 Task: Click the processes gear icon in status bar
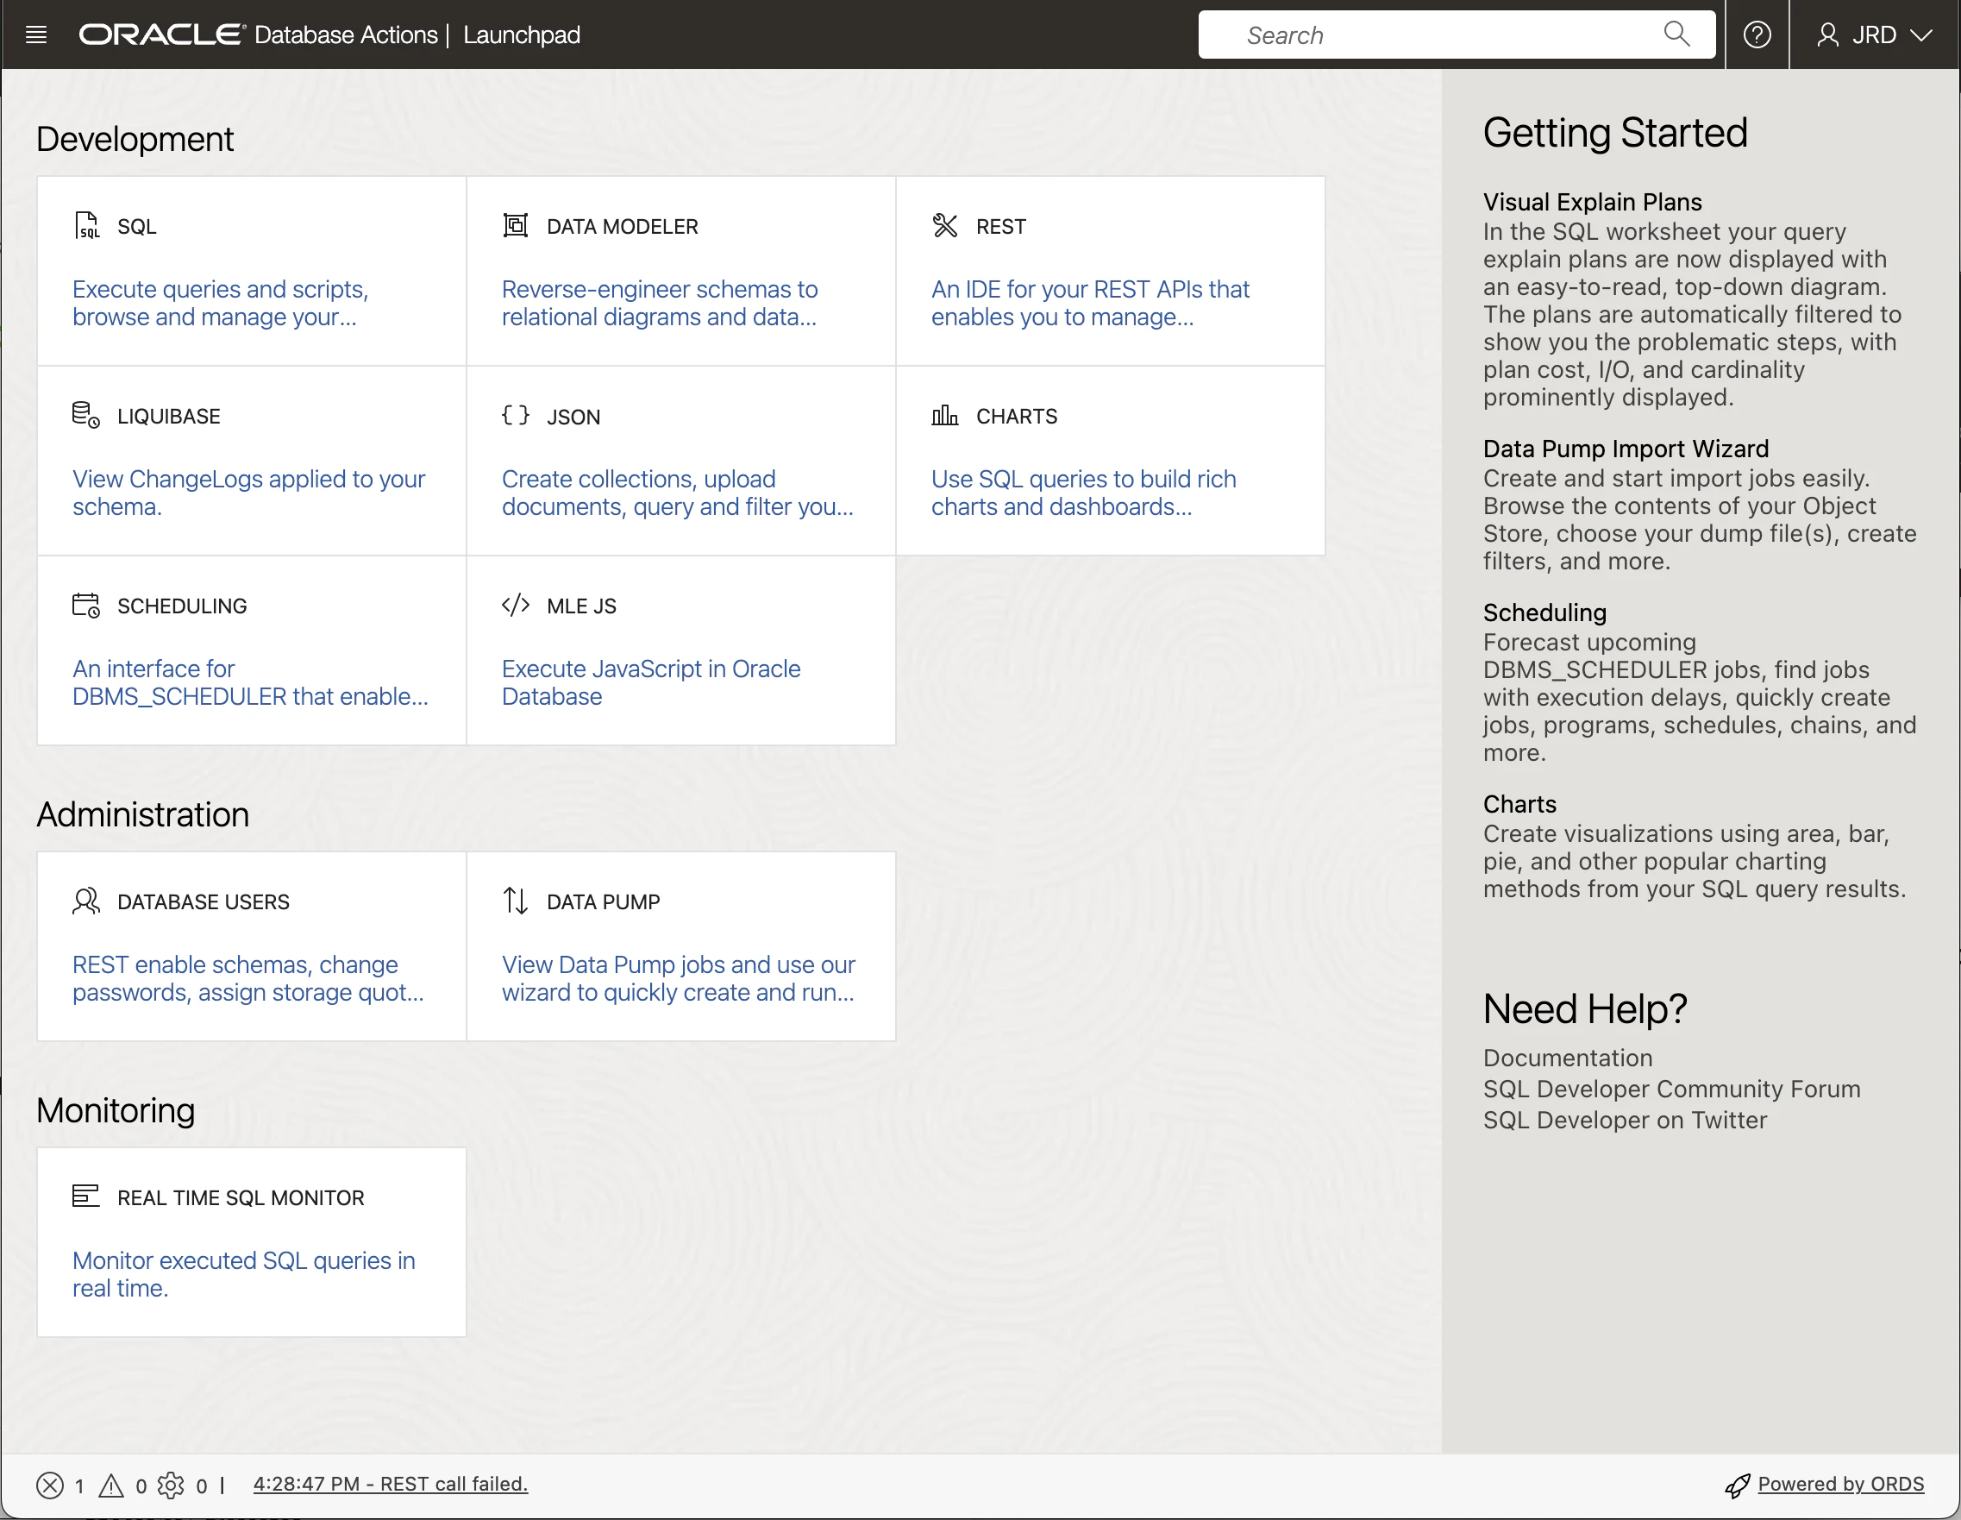pos(171,1485)
